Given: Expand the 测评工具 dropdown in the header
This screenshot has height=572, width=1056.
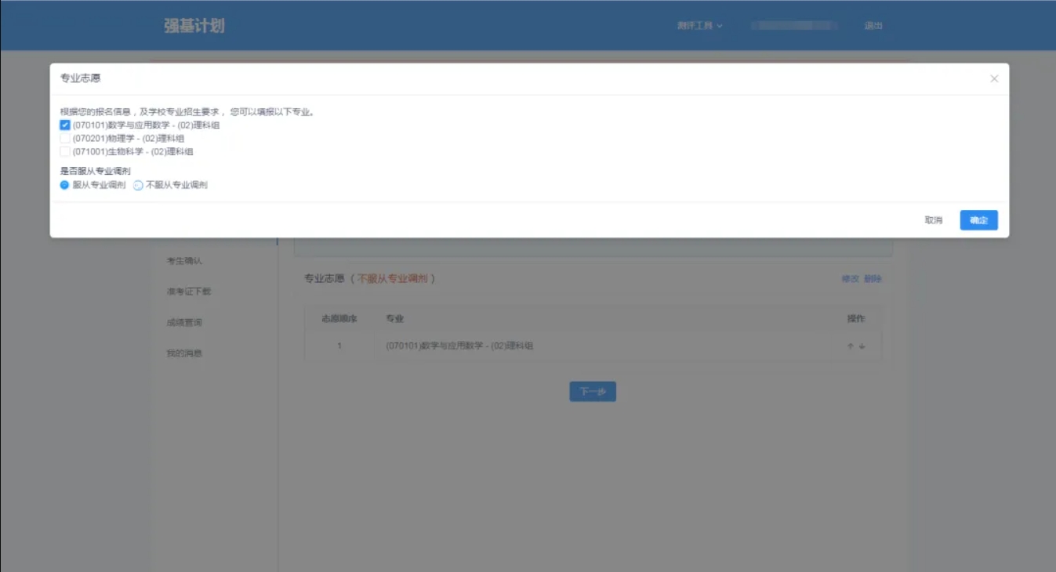Looking at the screenshot, I should point(699,26).
